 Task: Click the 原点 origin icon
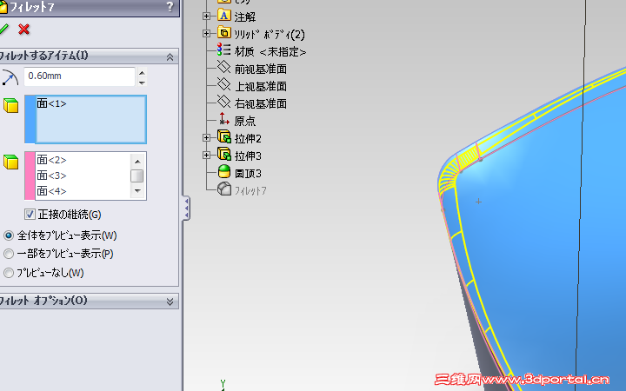click(x=224, y=119)
